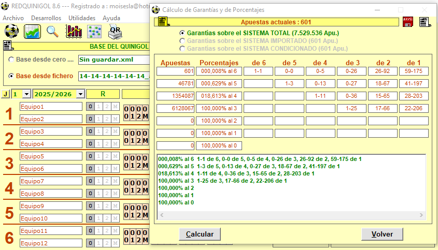
Task: Click the '1-1' cell in de 6 column
Action: pos(258,71)
